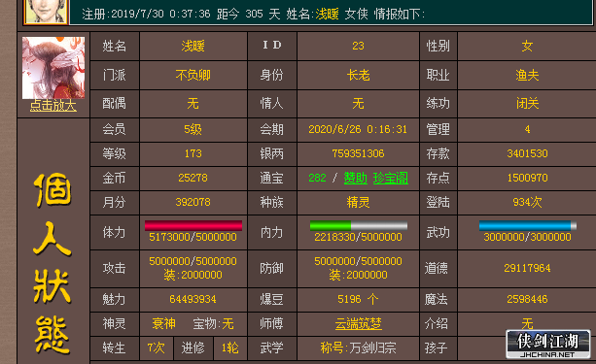Click the title text 称号:万剑归宗
The height and width of the screenshot is (364, 596).
click(x=358, y=348)
